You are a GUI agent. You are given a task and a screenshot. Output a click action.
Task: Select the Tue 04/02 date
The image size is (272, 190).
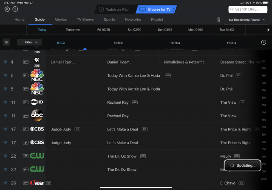pos(227,30)
